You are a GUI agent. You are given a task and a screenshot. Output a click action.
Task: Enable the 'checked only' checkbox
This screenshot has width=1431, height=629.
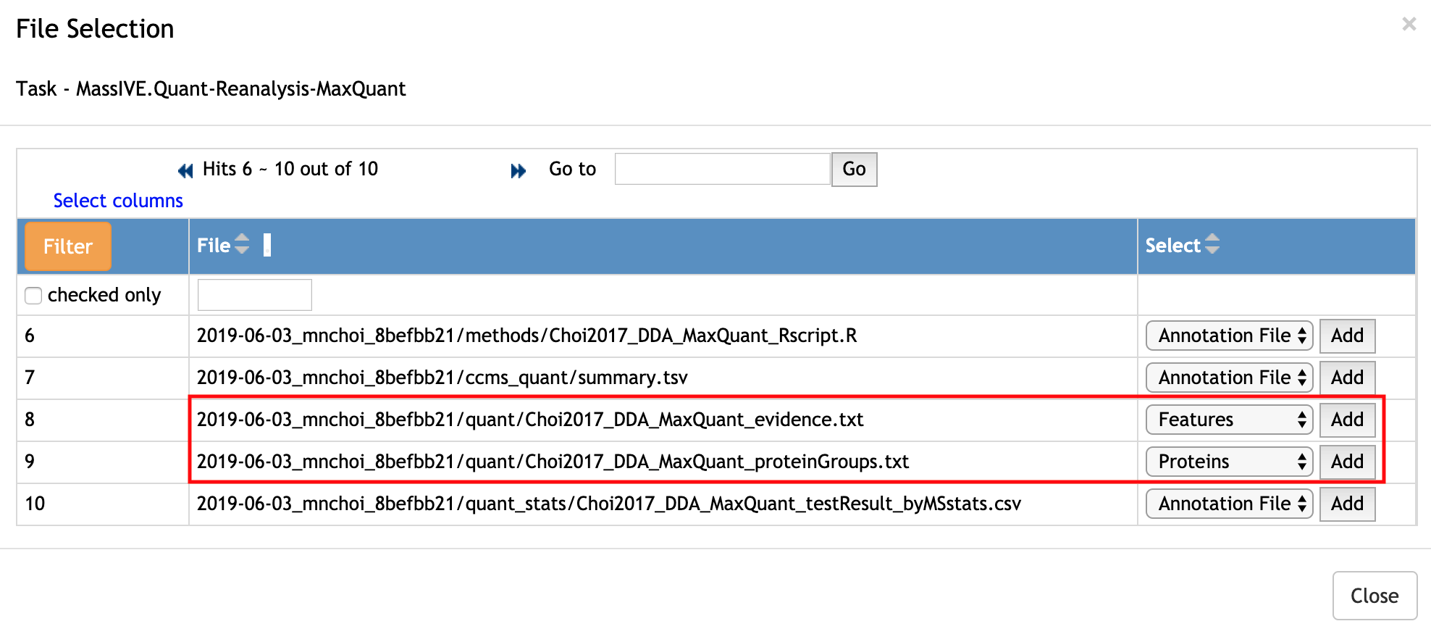33,296
